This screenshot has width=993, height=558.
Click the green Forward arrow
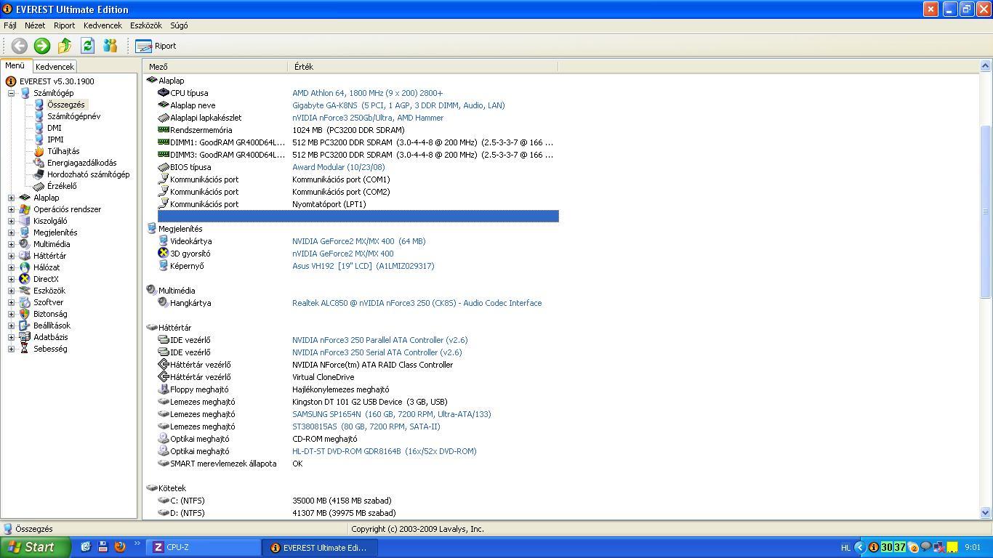coord(42,46)
